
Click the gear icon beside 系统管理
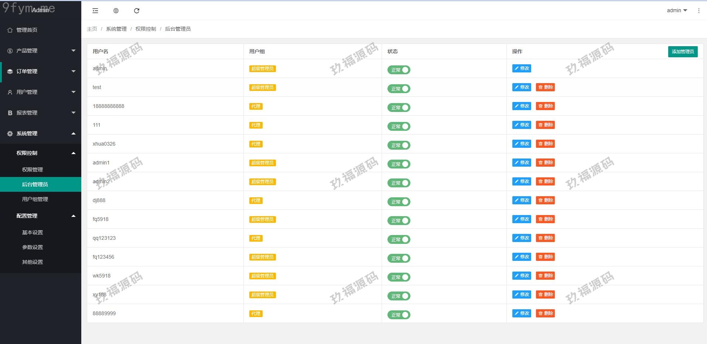pos(10,133)
